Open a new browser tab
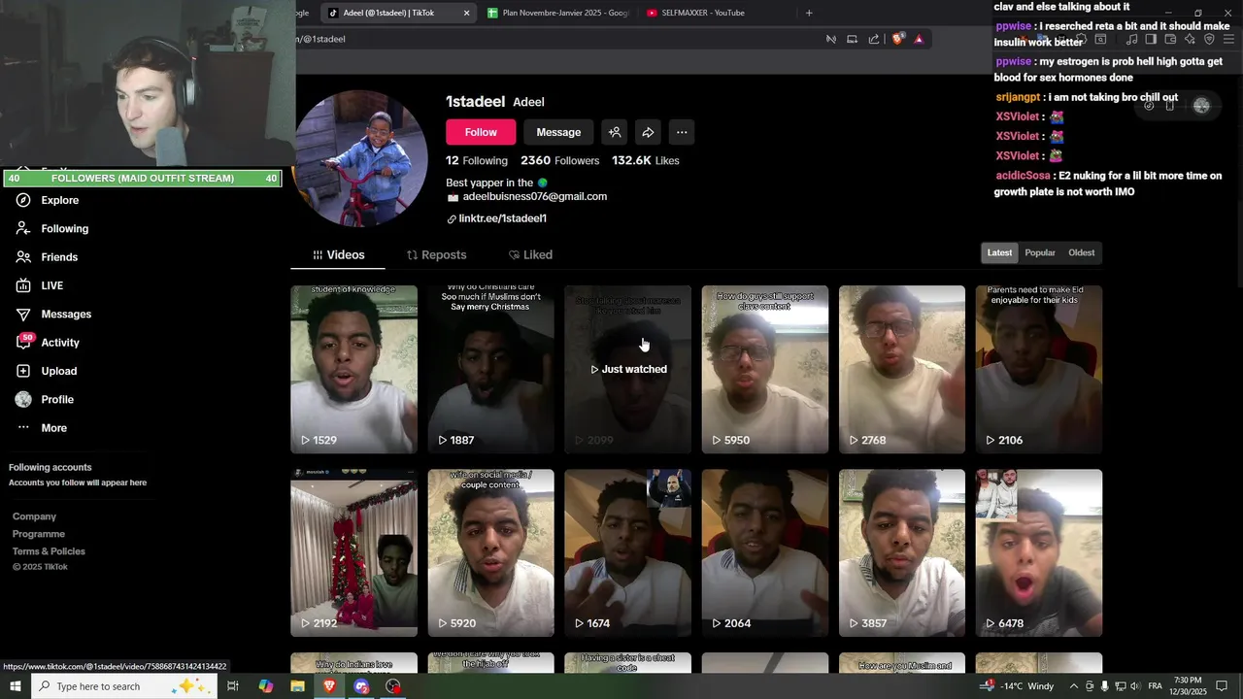This screenshot has height=699, width=1243. pos(809,13)
